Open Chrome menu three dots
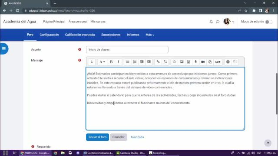 (x=274, y=10)
